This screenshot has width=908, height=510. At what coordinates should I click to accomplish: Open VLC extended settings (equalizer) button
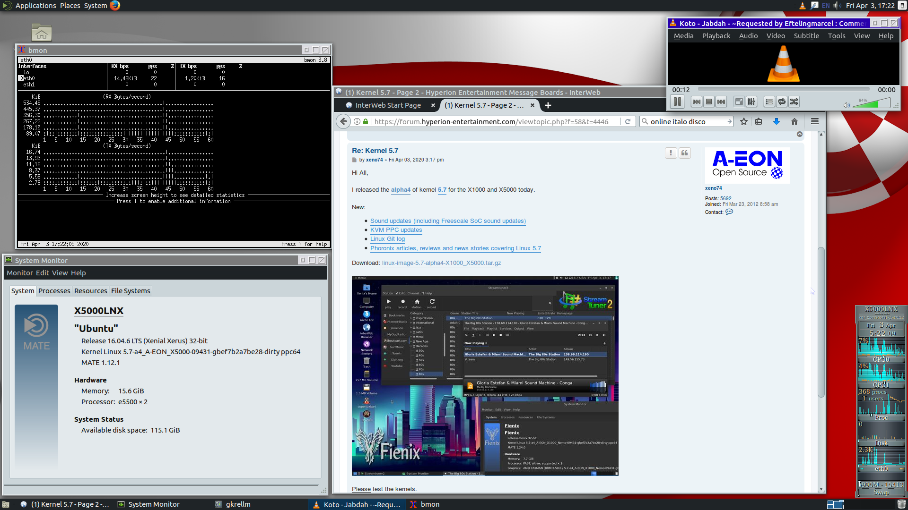pyautogui.click(x=751, y=102)
